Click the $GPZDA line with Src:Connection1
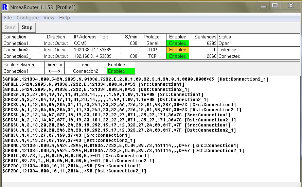This screenshot has width=302, height=187. click(x=72, y=166)
